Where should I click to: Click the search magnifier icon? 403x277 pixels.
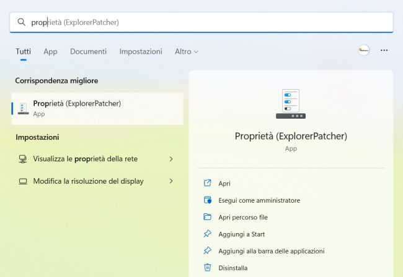[x=21, y=22]
